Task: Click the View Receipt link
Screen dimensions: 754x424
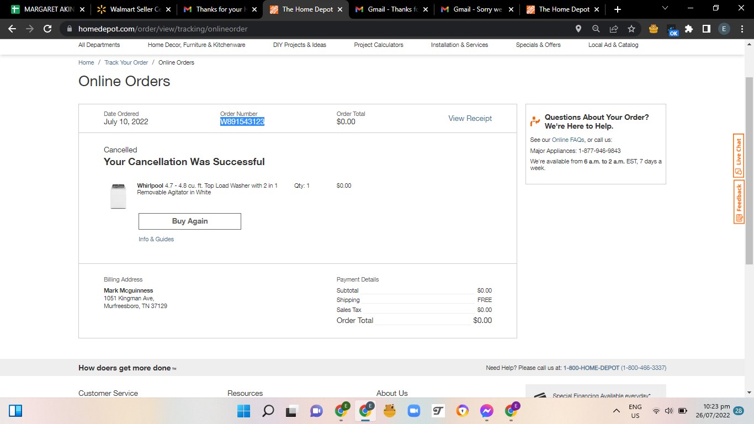Action: tap(470, 118)
